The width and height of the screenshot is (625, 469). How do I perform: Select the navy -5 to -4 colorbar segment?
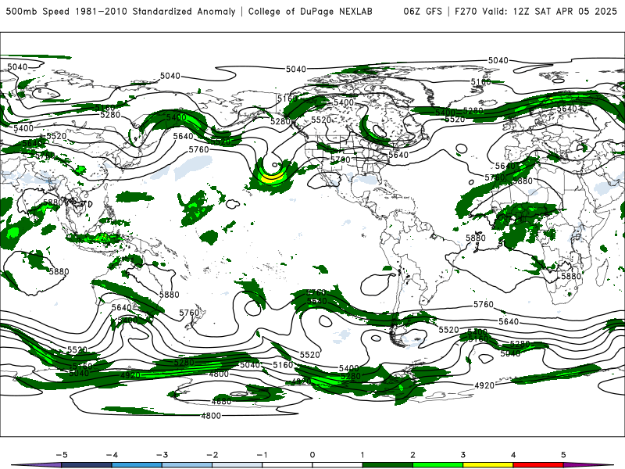pos(87,465)
